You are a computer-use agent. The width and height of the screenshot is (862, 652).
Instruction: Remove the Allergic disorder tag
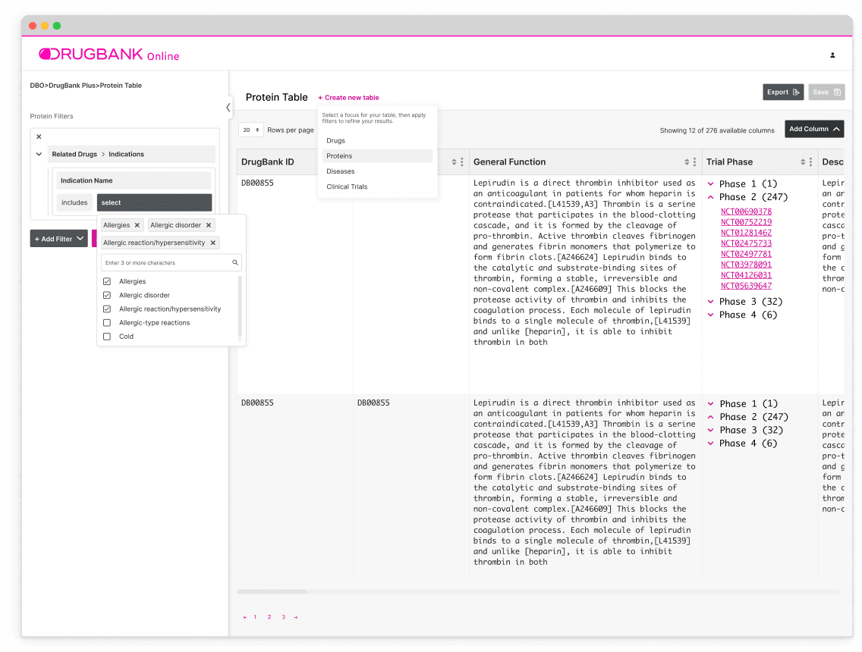click(x=209, y=225)
